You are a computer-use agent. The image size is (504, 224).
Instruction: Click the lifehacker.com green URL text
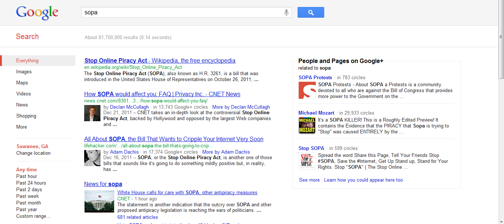pyautogui.click(x=149, y=146)
